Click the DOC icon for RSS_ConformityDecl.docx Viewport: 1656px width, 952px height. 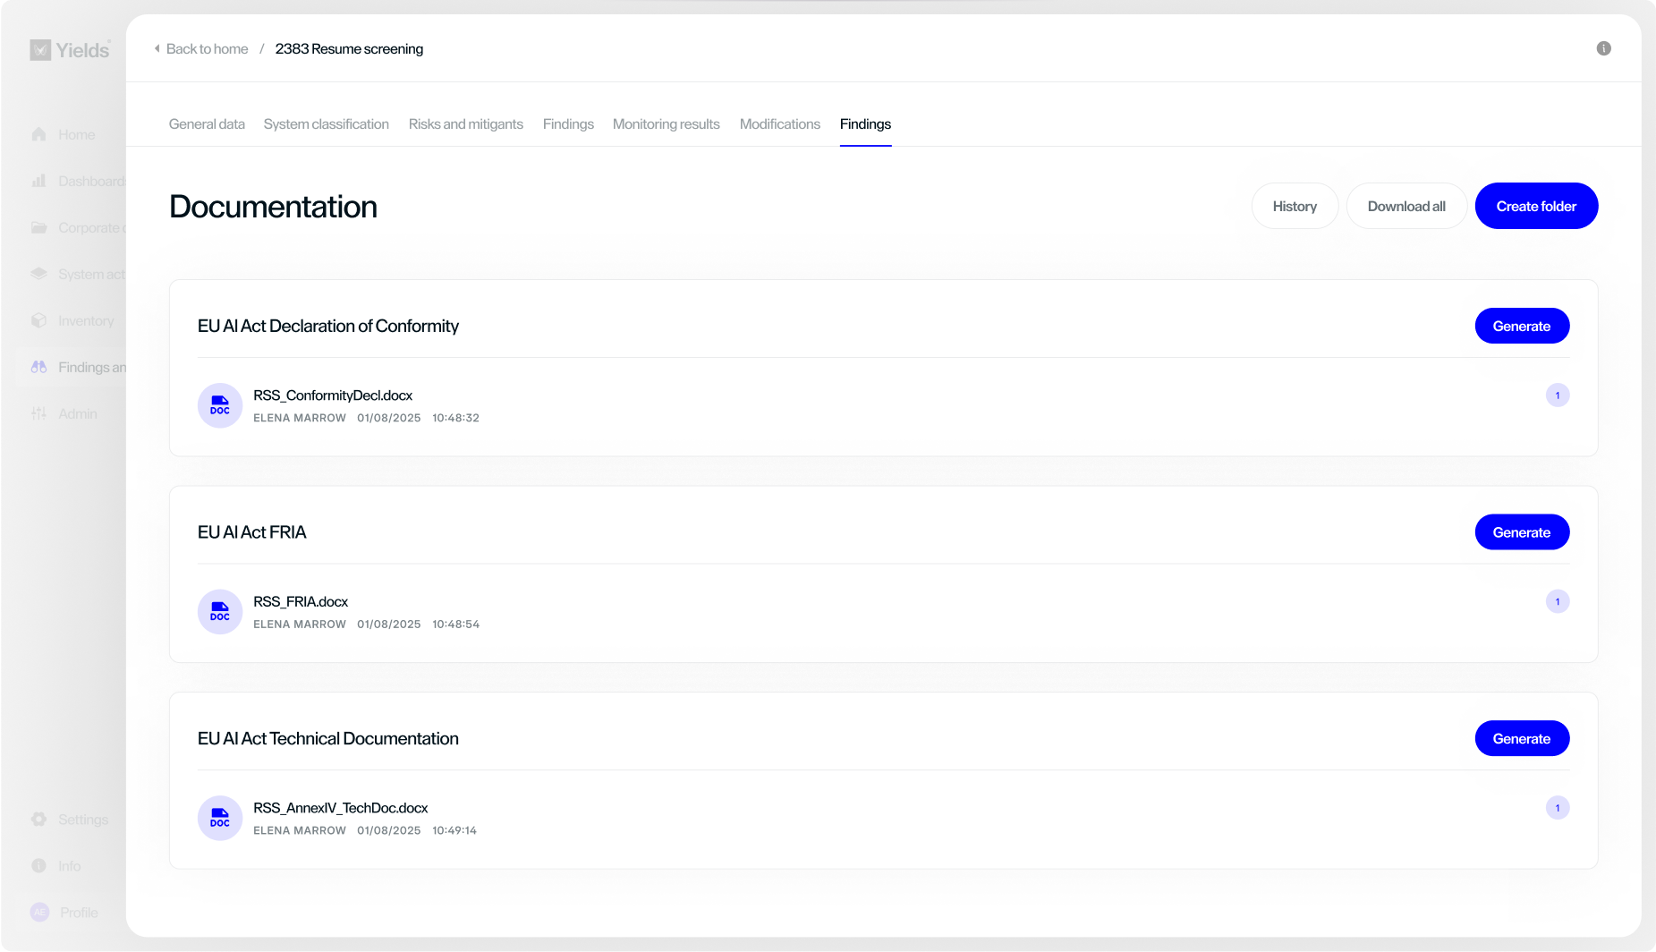point(219,405)
